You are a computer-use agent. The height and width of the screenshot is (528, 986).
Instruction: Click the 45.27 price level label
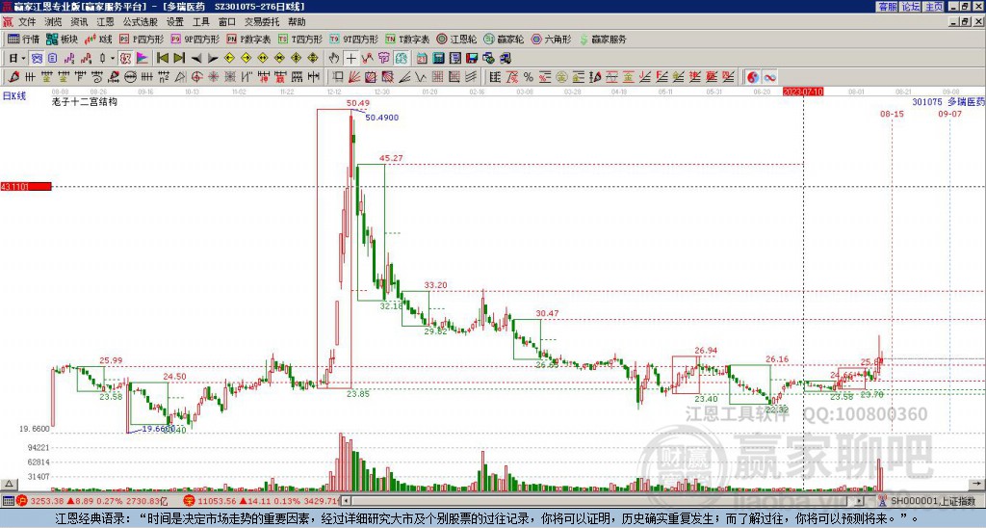(391, 158)
